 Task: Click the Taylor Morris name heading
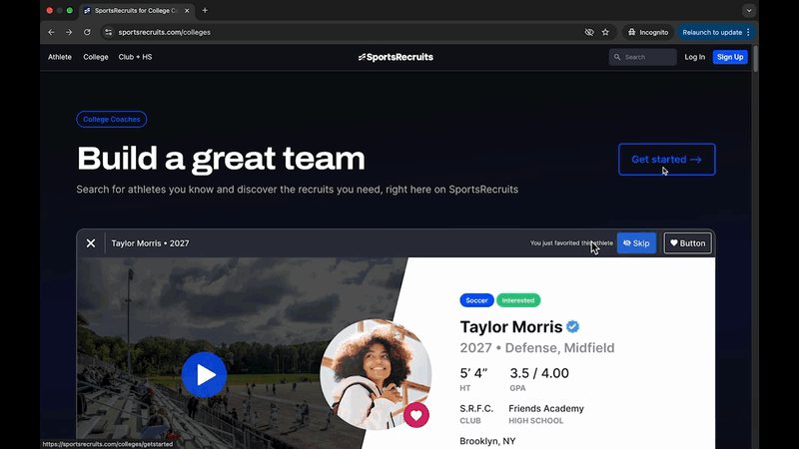click(x=511, y=327)
